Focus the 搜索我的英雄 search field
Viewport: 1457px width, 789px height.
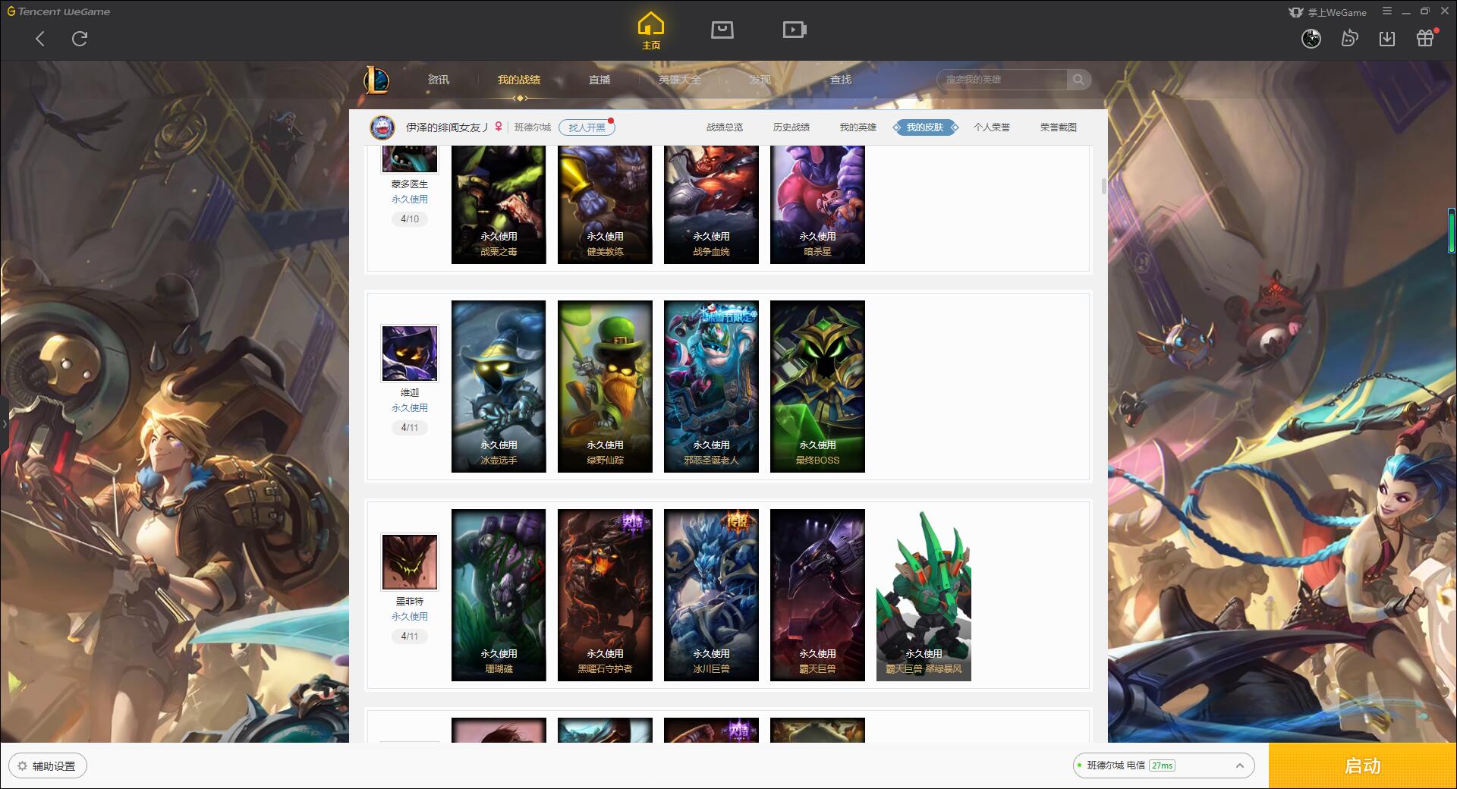pos(1003,80)
